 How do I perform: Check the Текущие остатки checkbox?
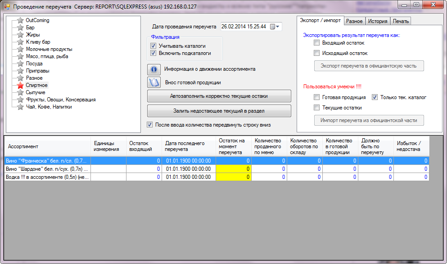pyautogui.click(x=316, y=108)
